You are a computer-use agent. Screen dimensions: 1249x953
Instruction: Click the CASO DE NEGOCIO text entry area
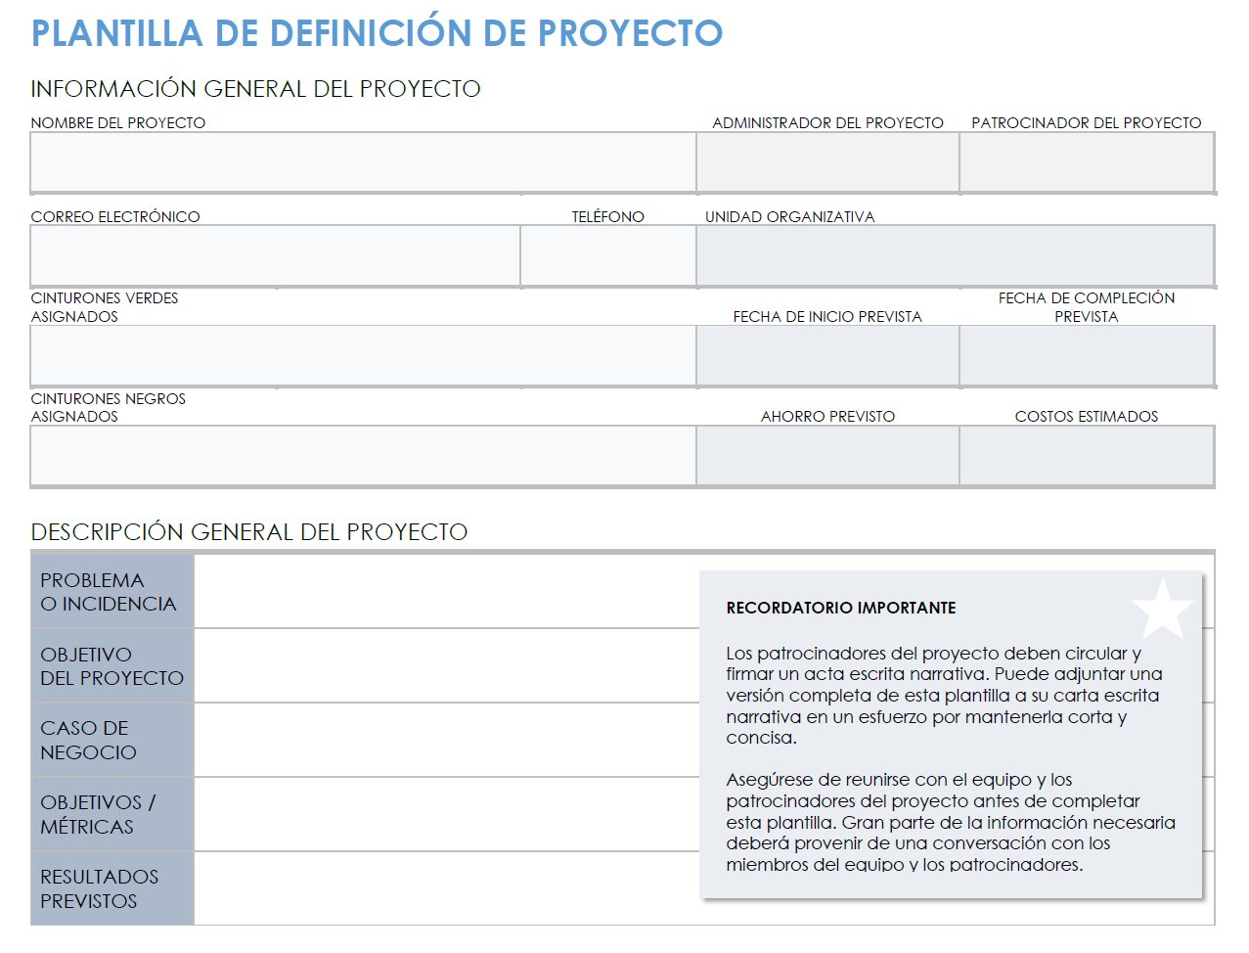440,740
